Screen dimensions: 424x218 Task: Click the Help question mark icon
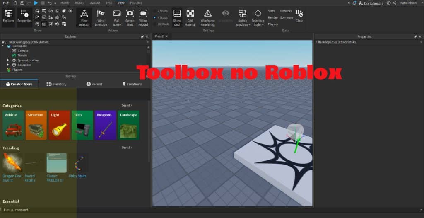tap(388, 3)
